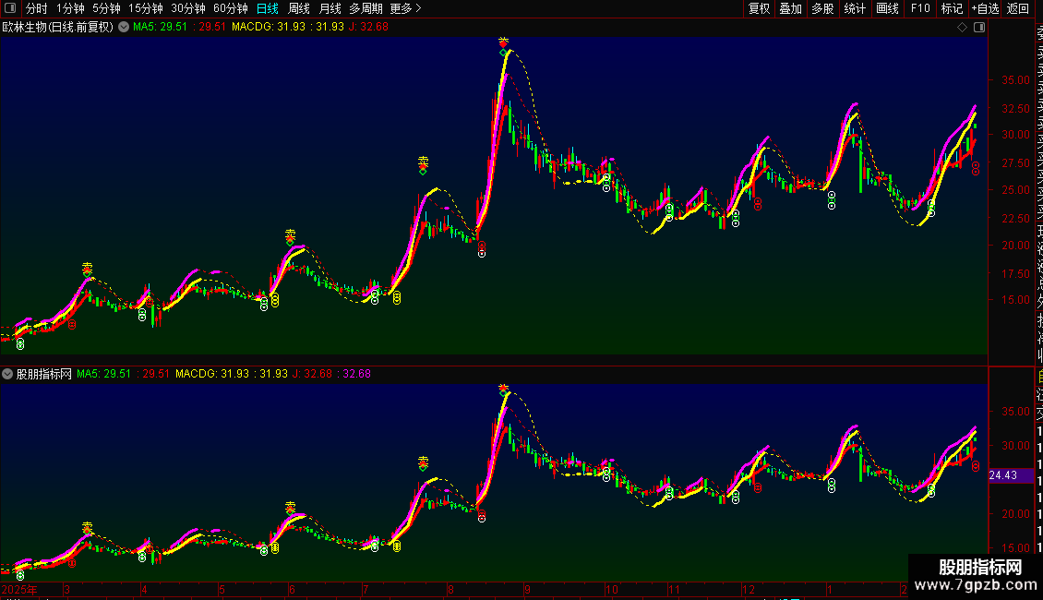Open F10 company information
The image size is (1043, 600).
pos(920,8)
